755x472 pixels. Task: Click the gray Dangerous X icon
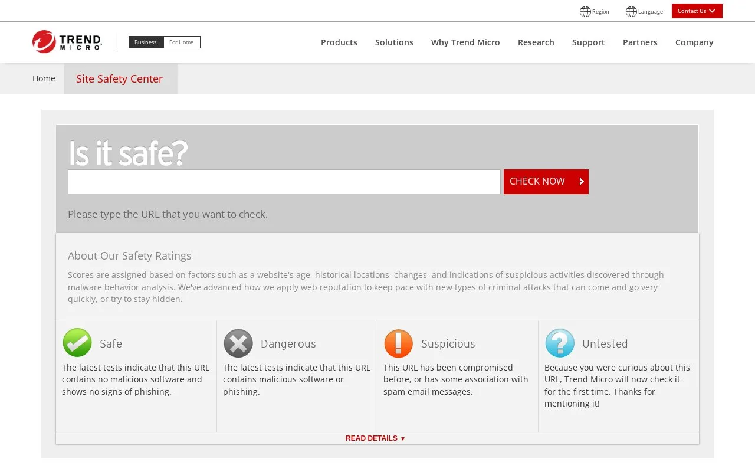coord(238,343)
